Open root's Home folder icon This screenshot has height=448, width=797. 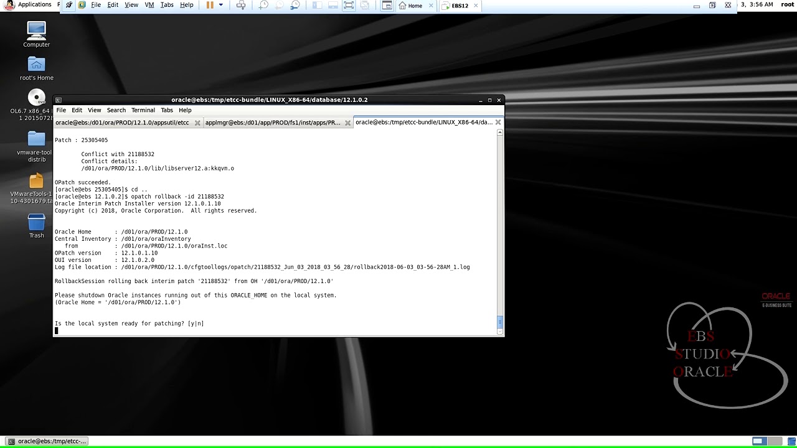[37, 68]
